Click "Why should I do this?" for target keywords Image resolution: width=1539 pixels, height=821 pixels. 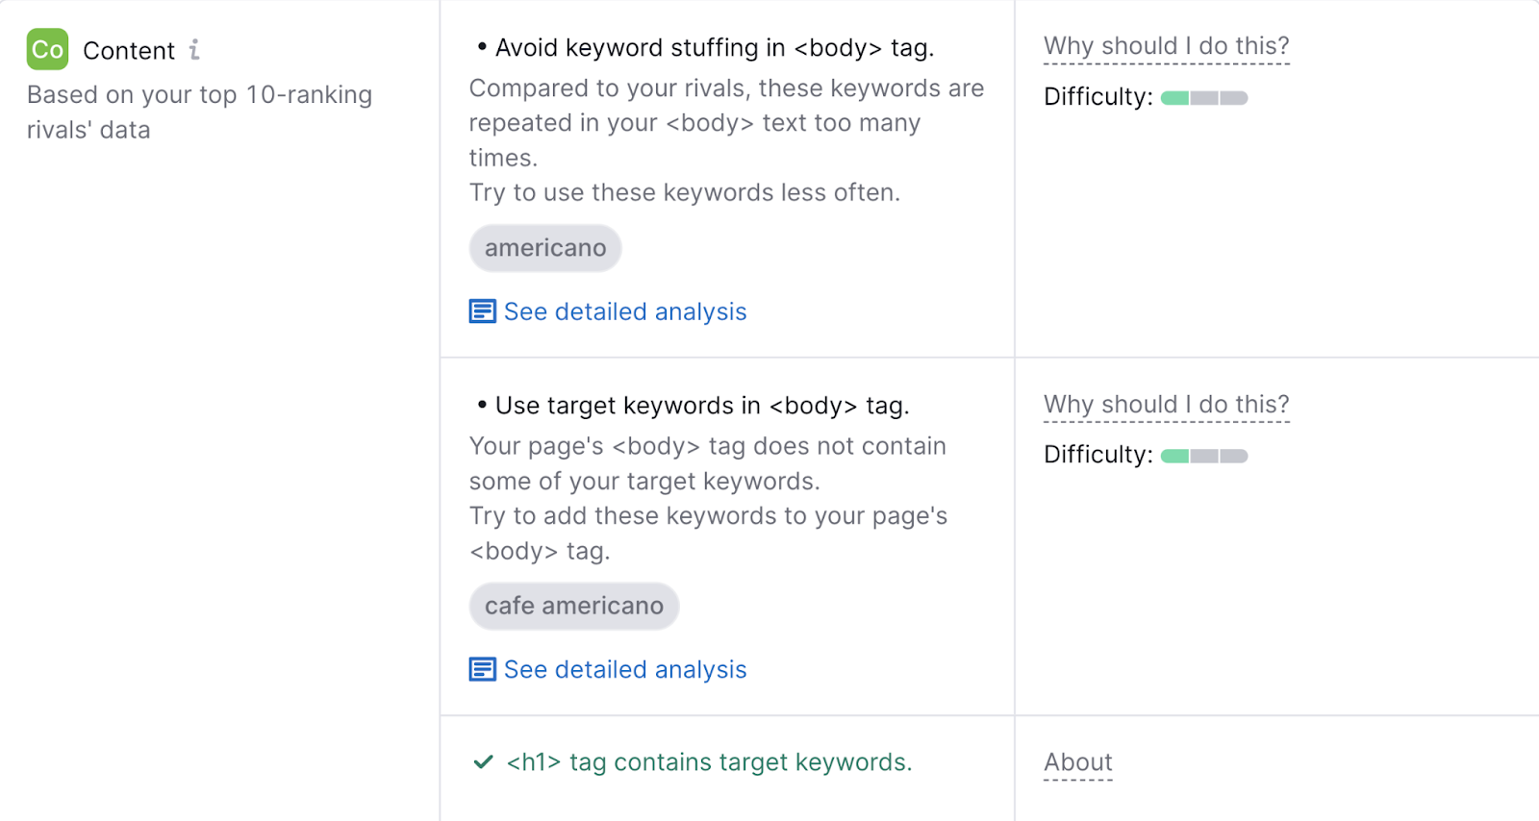[1166, 405]
